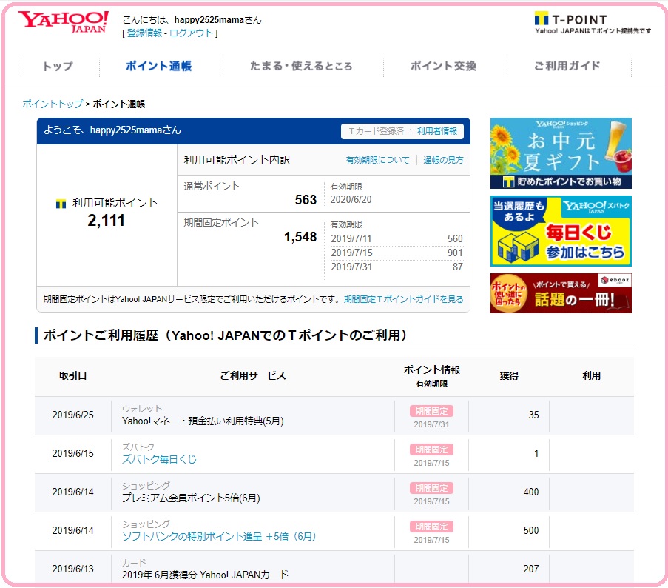Click the 通常ポイント value 563
Viewport: 668px width, 588px height.
point(306,200)
